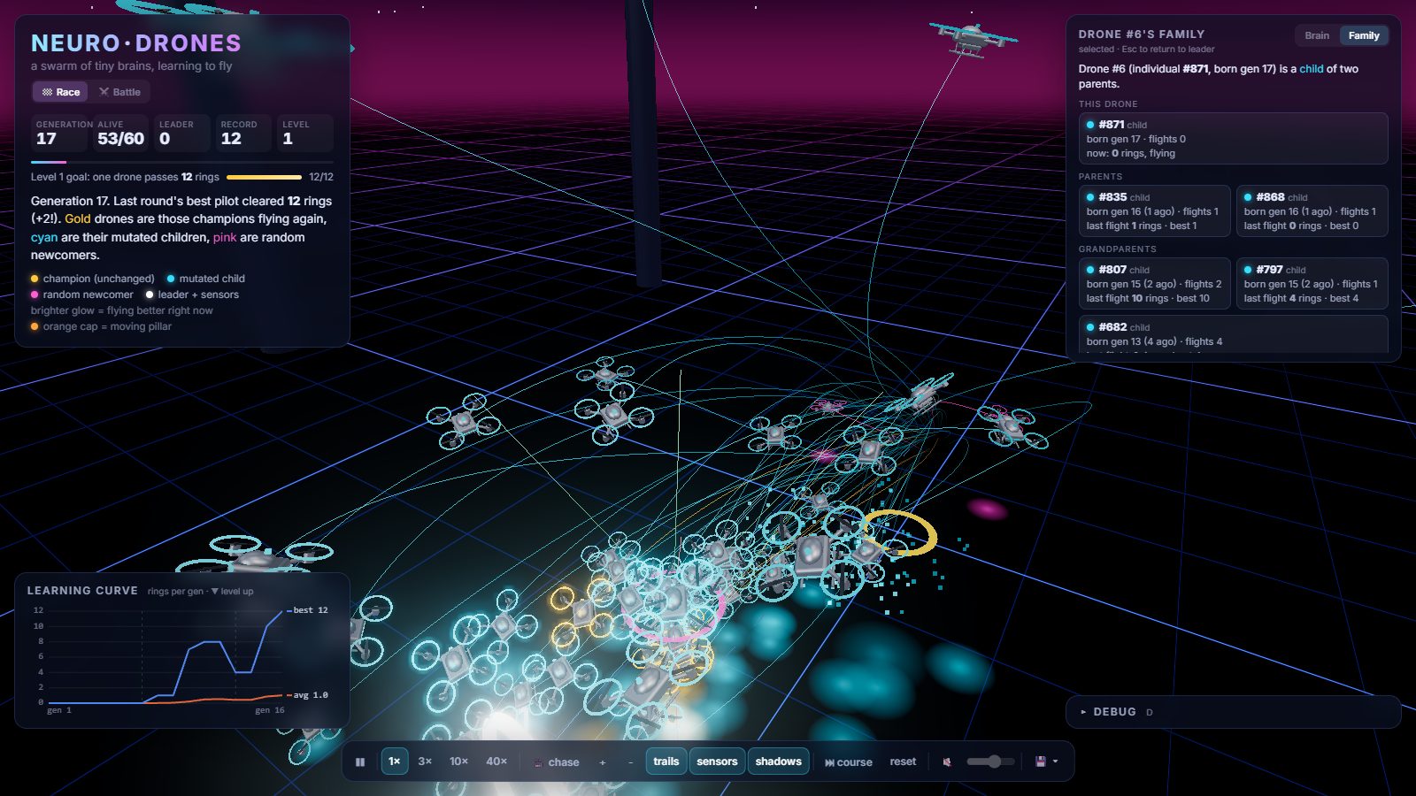The image size is (1416, 796).
Task: Toggle trails display off
Action: [666, 762]
